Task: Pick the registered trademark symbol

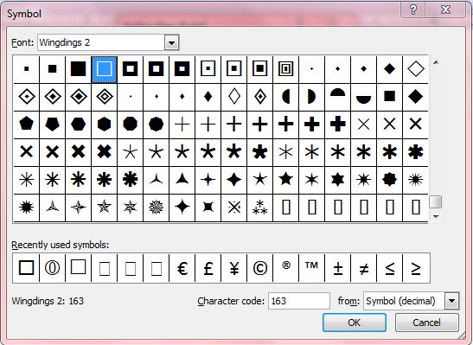Action: pos(285,268)
